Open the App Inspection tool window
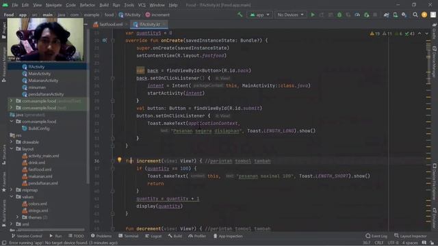Image resolution: width=438 pixels, height=246 pixels. pyautogui.click(x=228, y=236)
